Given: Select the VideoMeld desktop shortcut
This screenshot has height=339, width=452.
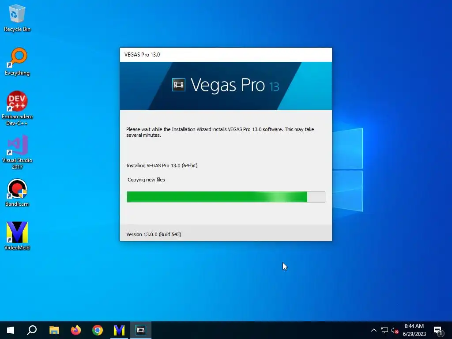Looking at the screenshot, I should coord(17,236).
